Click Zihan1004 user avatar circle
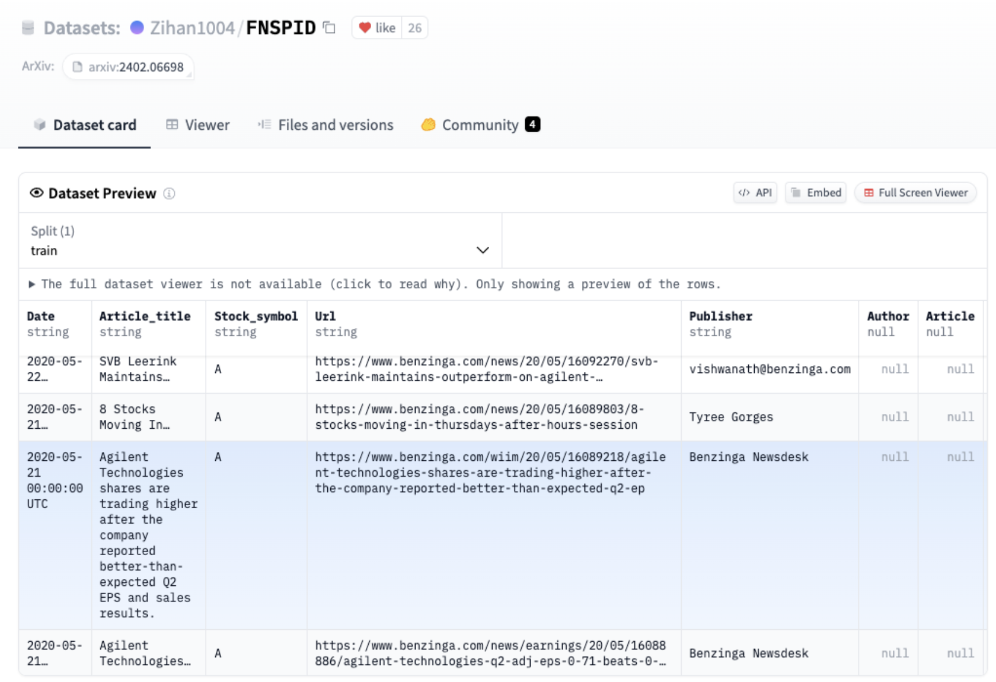Image resolution: width=996 pixels, height=682 pixels. (x=137, y=28)
